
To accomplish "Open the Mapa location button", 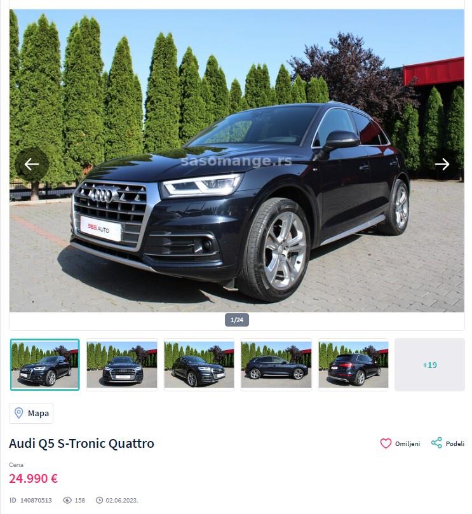I will pos(31,413).
